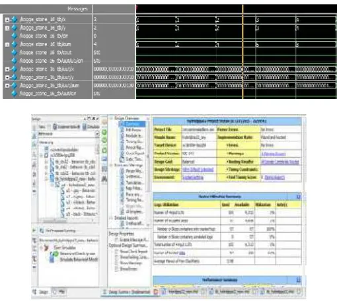The height and width of the screenshot is (301, 337).
Task: Expand the kogge_stone_16_tb/uut/y signal bus
Action: click(7, 77)
